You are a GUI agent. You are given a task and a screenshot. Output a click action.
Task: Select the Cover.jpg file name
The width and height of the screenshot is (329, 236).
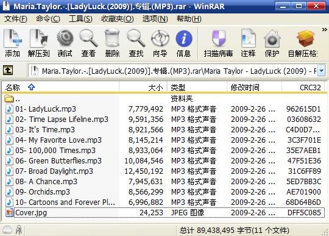click(x=31, y=213)
